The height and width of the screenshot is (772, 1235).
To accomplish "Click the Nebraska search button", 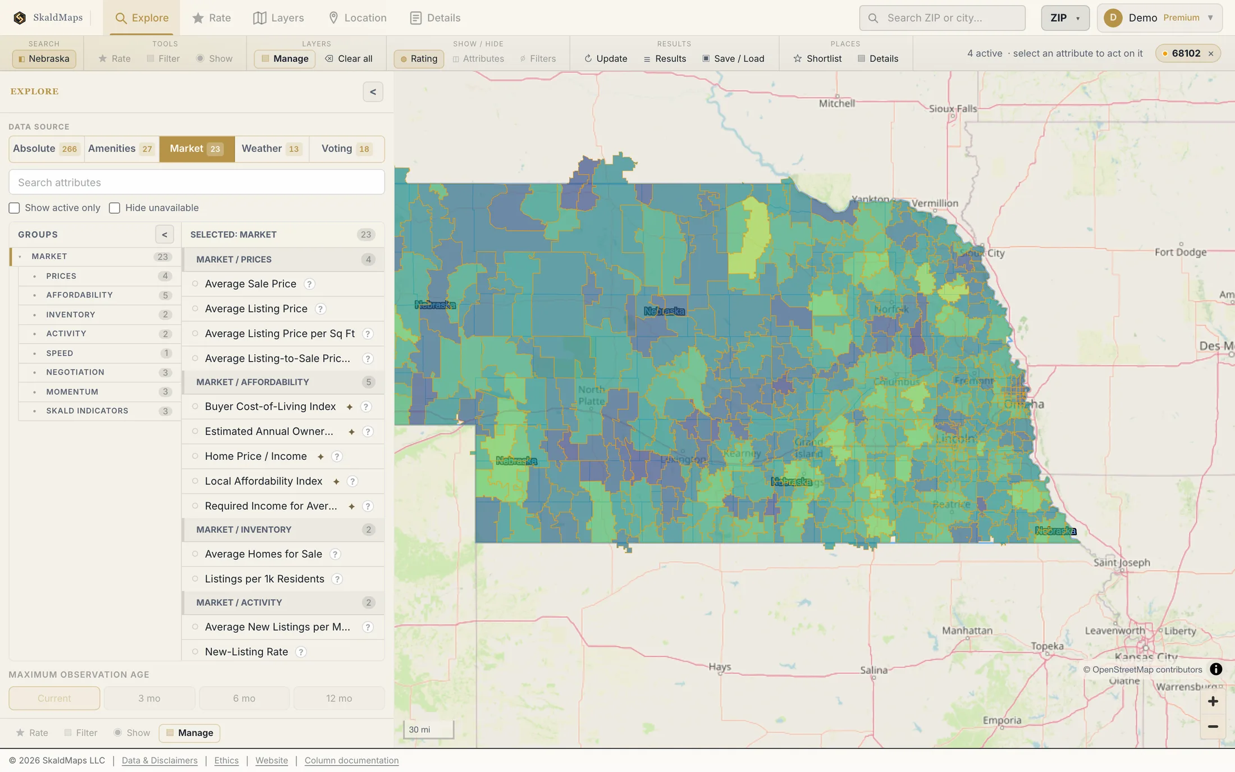I will 44,58.
